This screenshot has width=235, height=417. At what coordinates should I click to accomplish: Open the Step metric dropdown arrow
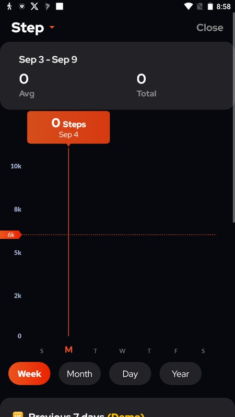52,27
